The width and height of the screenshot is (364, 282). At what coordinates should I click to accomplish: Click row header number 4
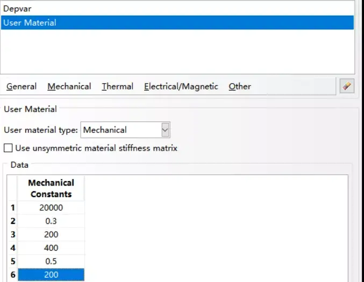tap(13, 248)
